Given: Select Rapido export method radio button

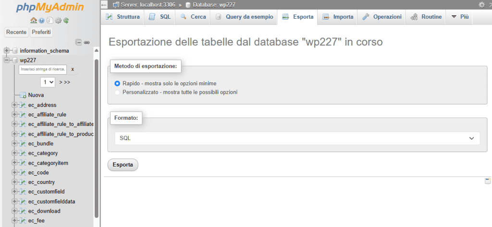Looking at the screenshot, I should [x=117, y=83].
